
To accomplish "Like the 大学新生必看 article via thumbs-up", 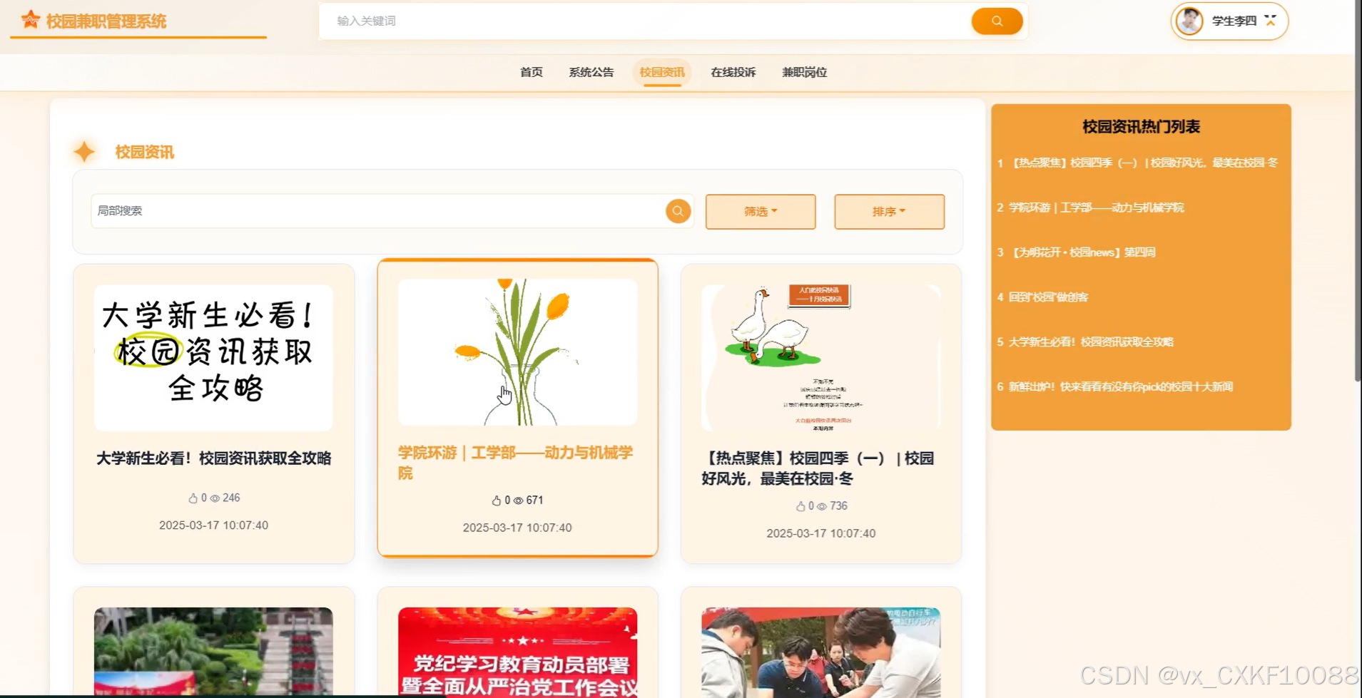I will tap(193, 498).
